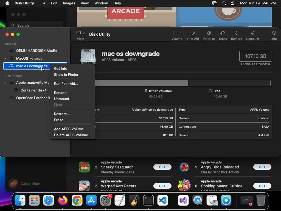Click the App Store Search field
The width and height of the screenshot is (281, 211).
pyautogui.click(x=36, y=25)
